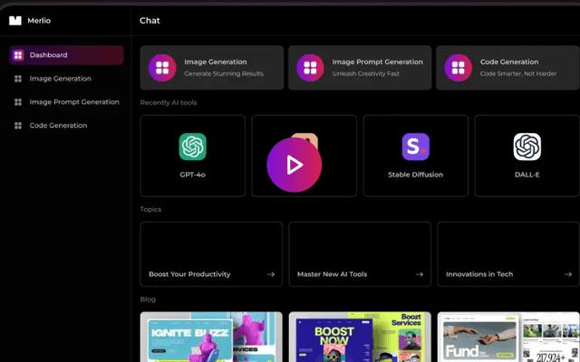The height and width of the screenshot is (362, 580).
Task: Click the arrow on Boost Your Productivity
Action: (x=271, y=274)
